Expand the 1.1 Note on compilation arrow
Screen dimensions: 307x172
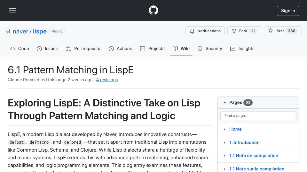(224, 156)
